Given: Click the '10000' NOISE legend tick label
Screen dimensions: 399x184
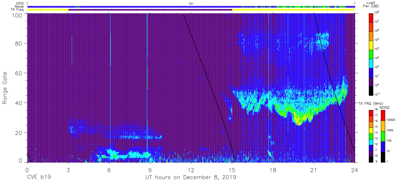Looking at the screenshot, I should click(x=390, y=120).
